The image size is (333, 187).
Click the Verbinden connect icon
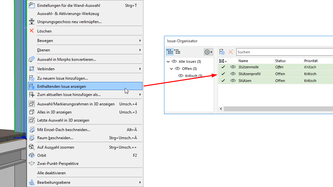[32, 69]
